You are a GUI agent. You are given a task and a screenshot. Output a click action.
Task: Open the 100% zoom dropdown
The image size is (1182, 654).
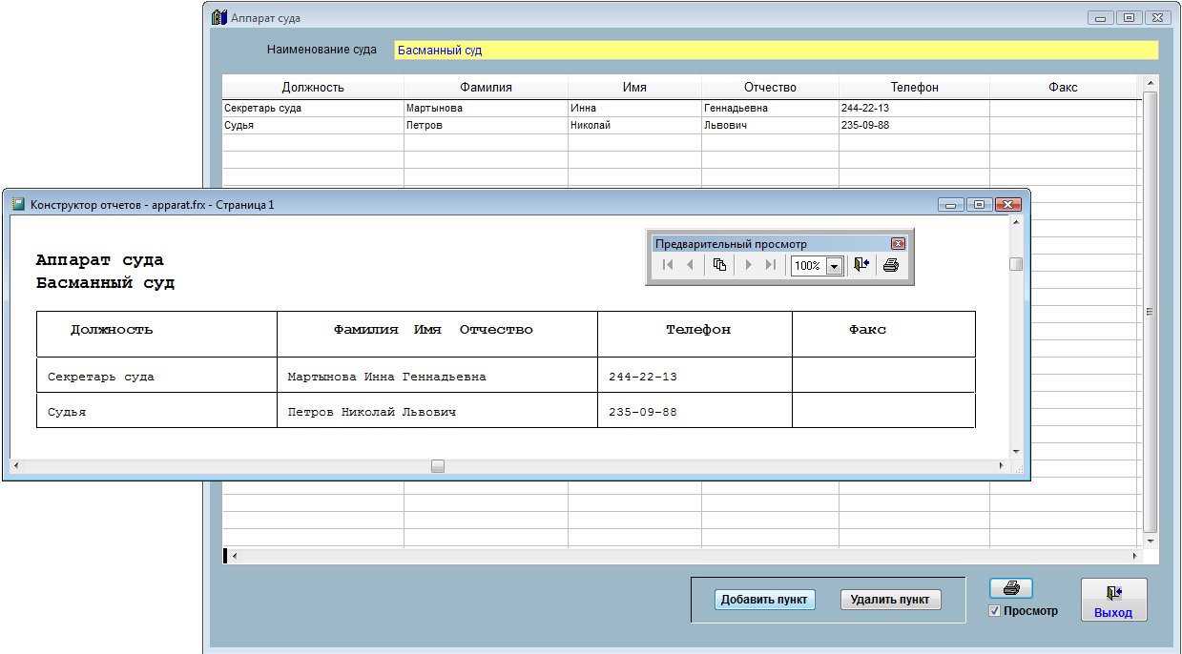tap(835, 267)
